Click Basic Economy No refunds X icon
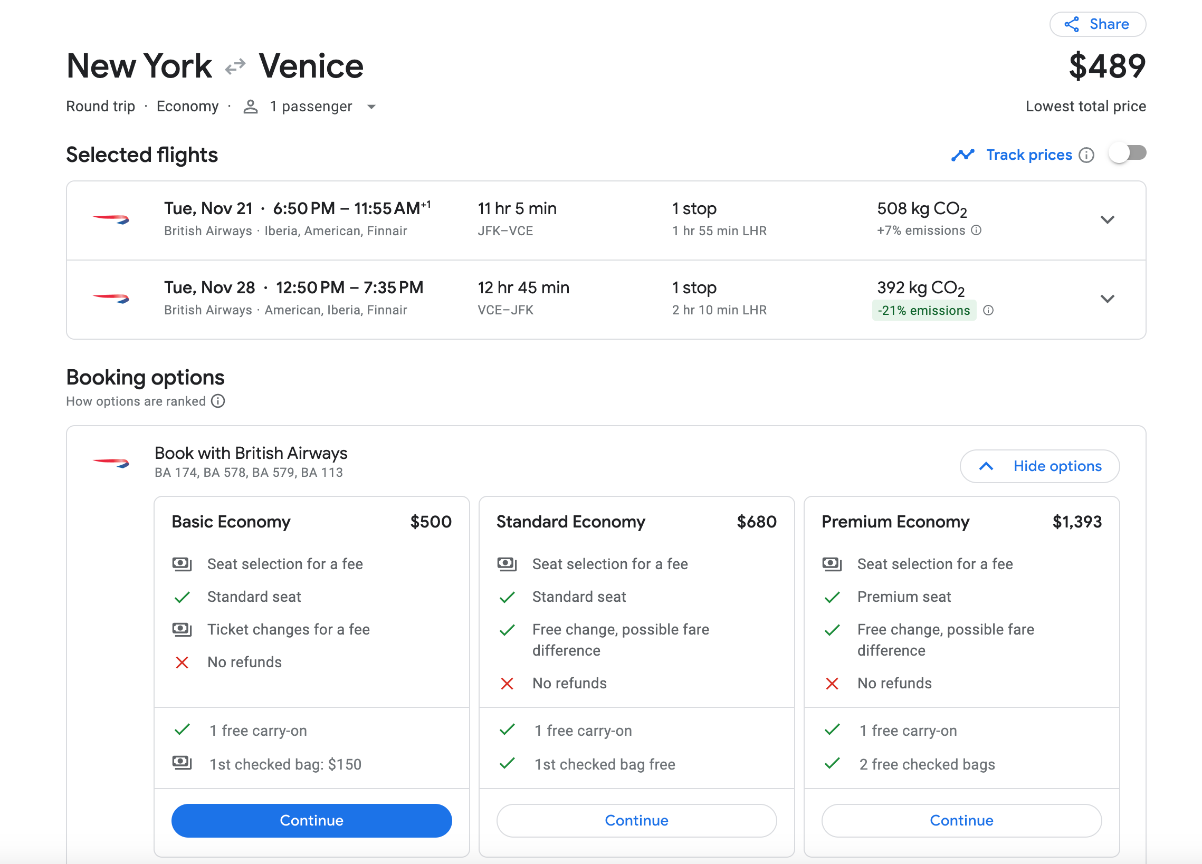Screen dimensions: 1202x864 [x=182, y=663]
